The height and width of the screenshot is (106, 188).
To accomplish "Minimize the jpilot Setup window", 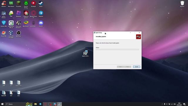I will pyautogui.click(x=130, y=33).
